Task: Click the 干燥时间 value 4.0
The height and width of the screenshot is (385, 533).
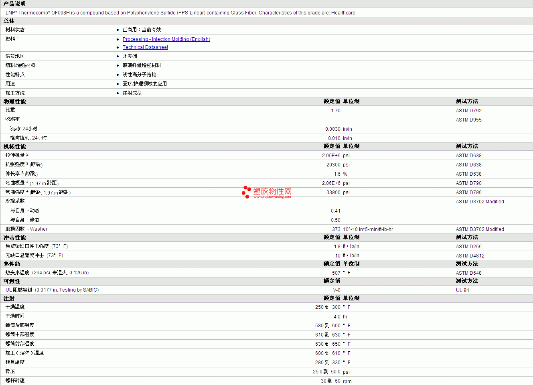Action: (x=337, y=317)
